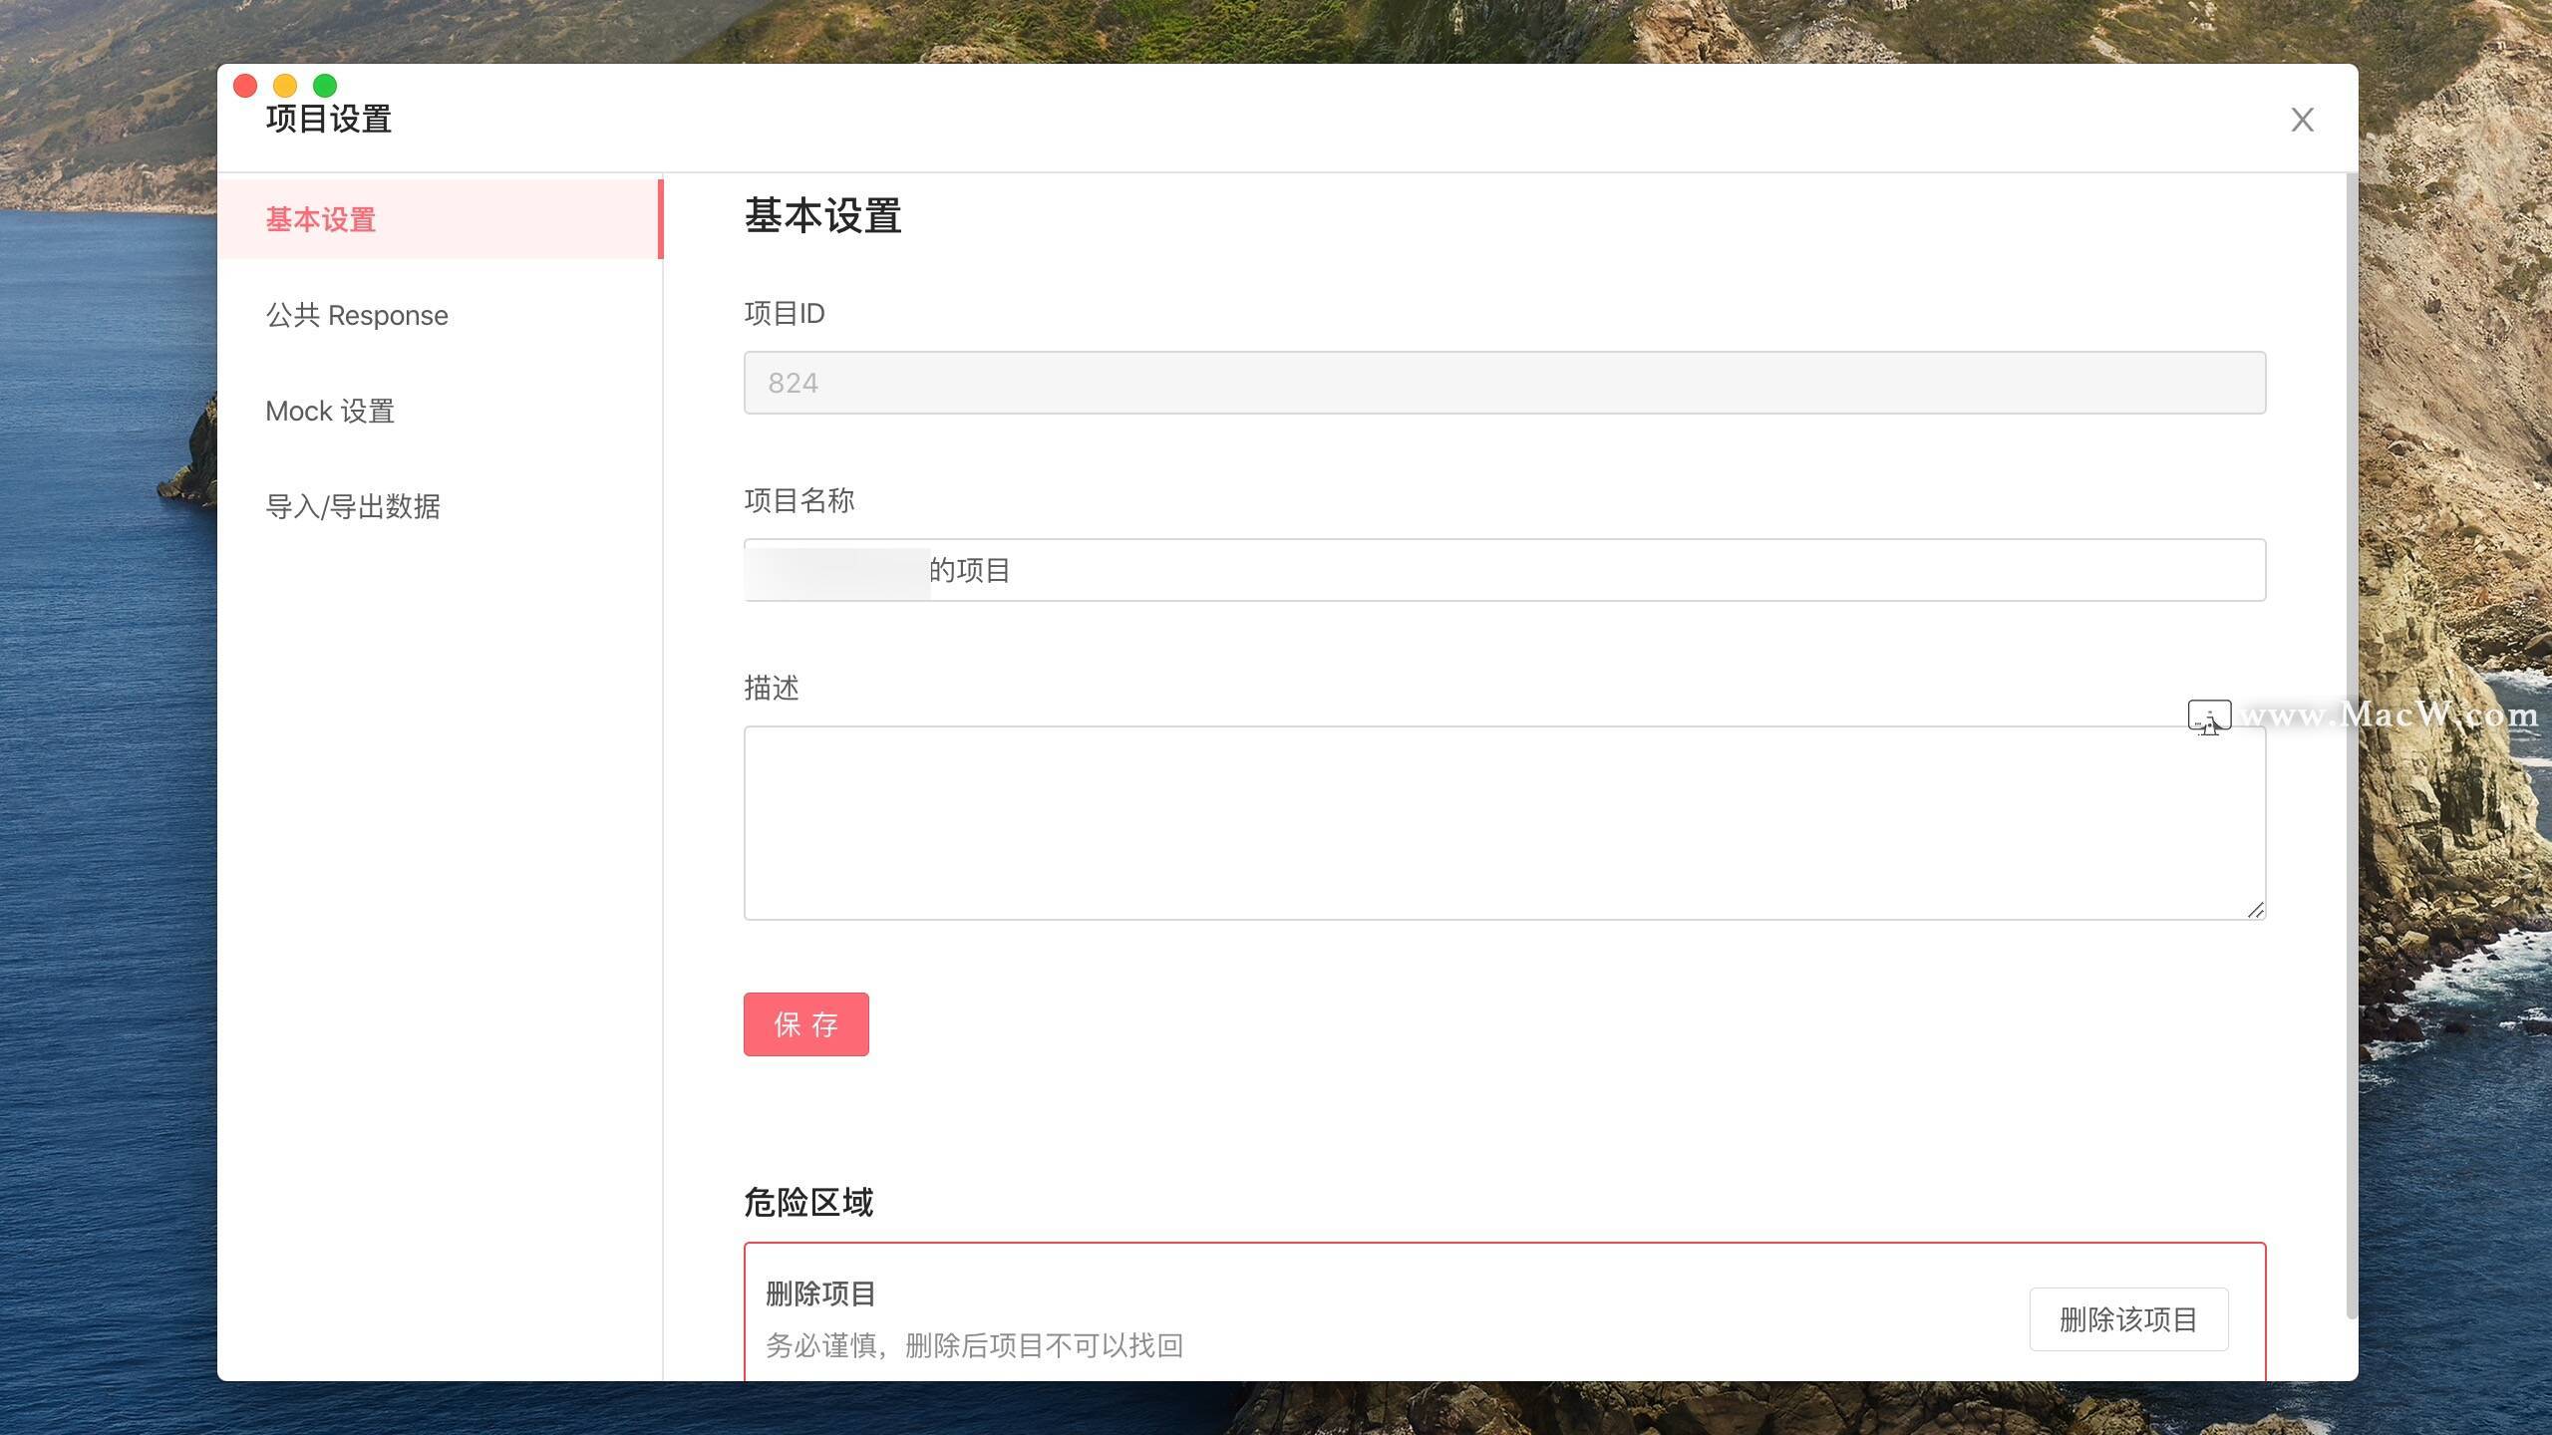
Task: Click the 务必谨慎，删除后项目不可以找回 warning text
Action: tap(974, 1345)
